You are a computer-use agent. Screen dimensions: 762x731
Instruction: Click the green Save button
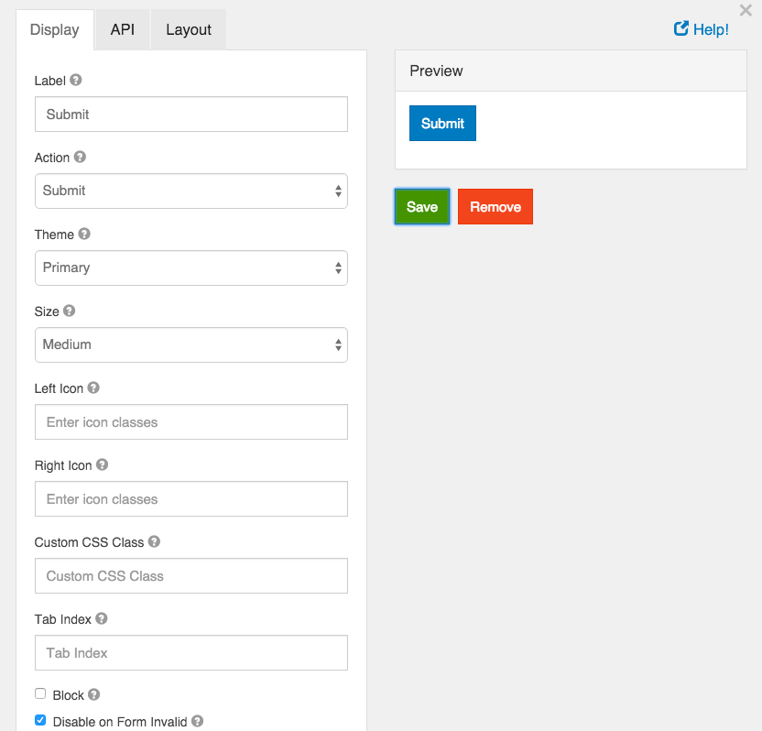point(421,206)
